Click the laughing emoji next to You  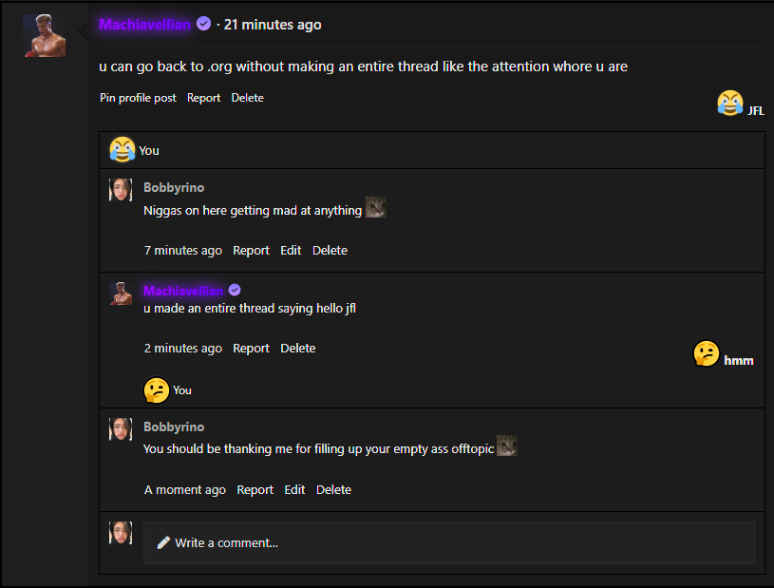pos(122,149)
